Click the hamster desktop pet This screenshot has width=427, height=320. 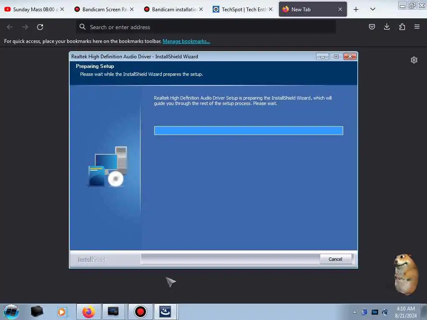(405, 274)
